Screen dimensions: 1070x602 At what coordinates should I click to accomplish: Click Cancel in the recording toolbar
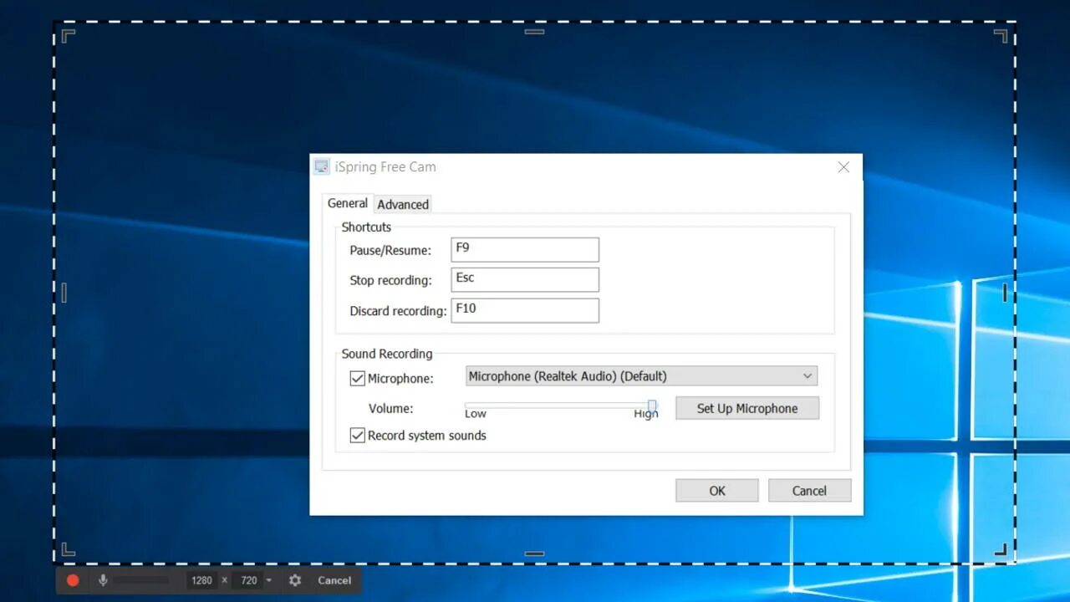coord(334,580)
